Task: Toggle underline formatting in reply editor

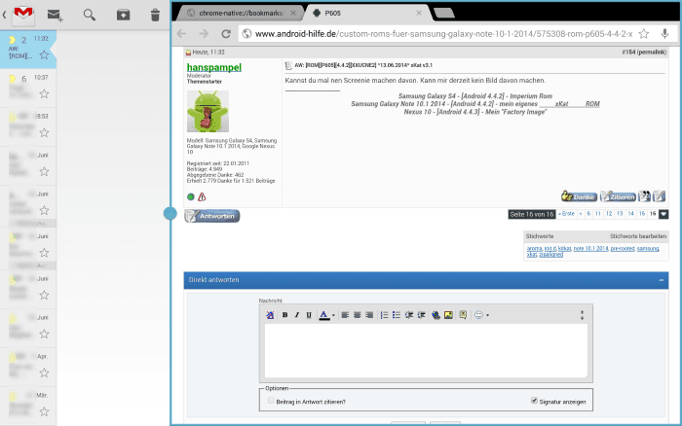Action: point(309,315)
